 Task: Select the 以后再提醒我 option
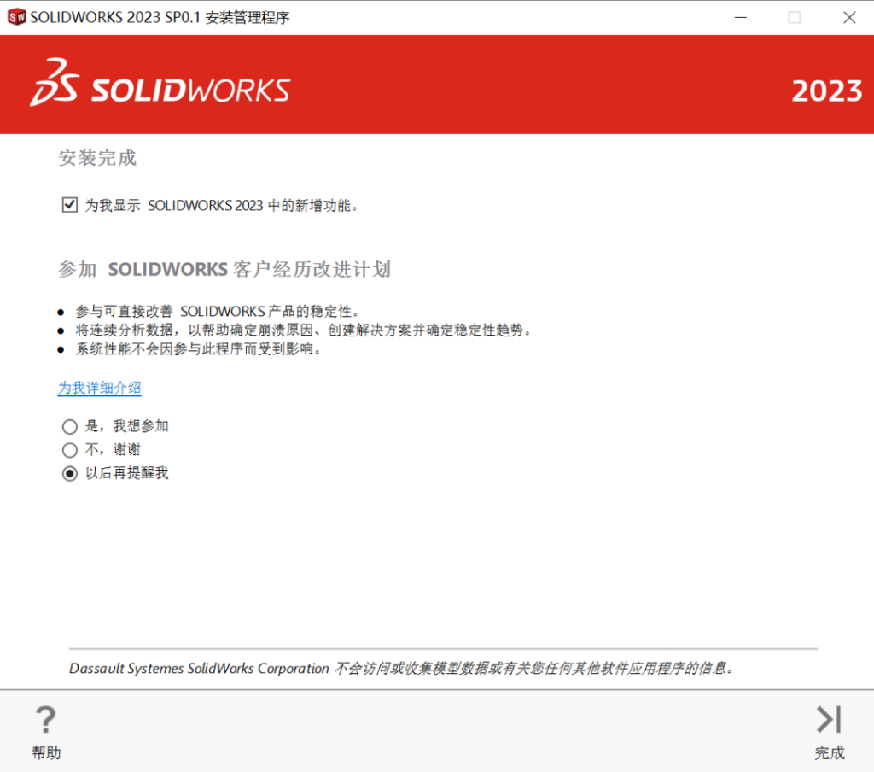click(x=69, y=474)
